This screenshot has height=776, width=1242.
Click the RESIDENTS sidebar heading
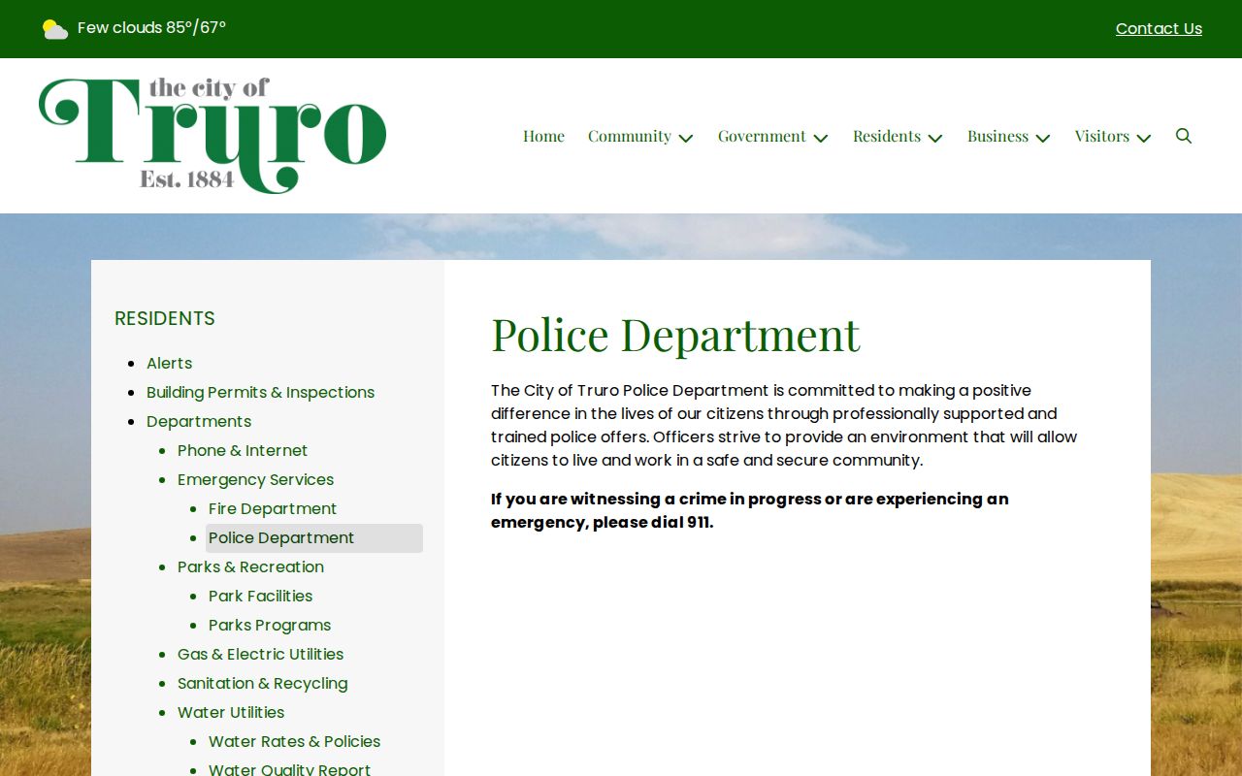165,318
